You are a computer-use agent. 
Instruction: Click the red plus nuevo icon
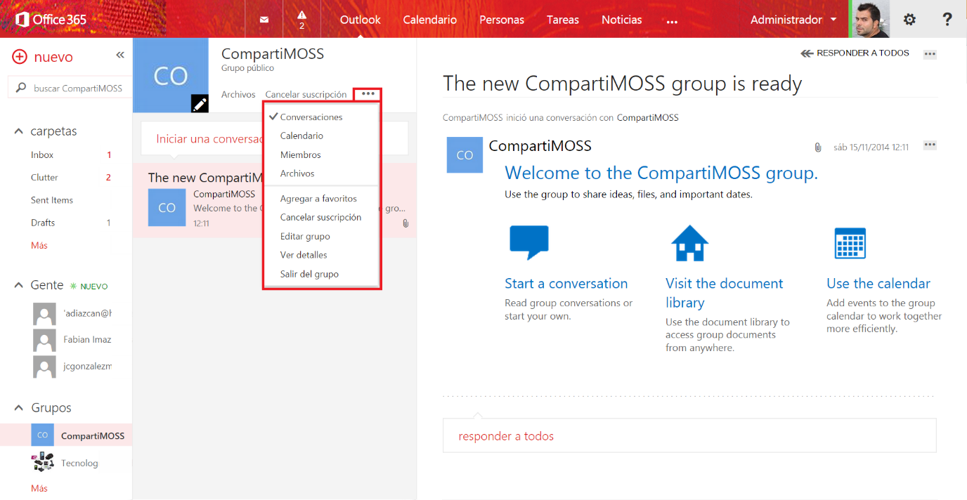click(20, 57)
